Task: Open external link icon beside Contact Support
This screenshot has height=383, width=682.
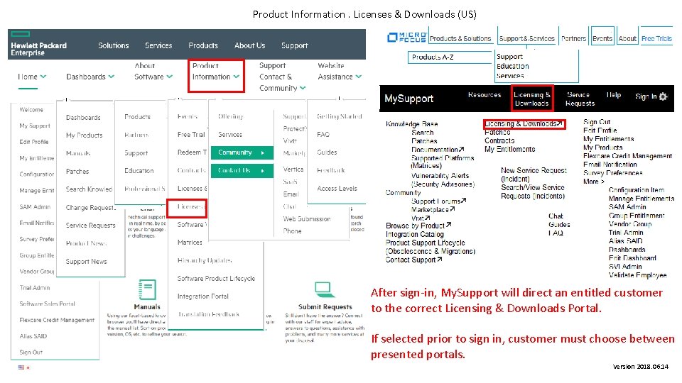Action: pos(440,260)
